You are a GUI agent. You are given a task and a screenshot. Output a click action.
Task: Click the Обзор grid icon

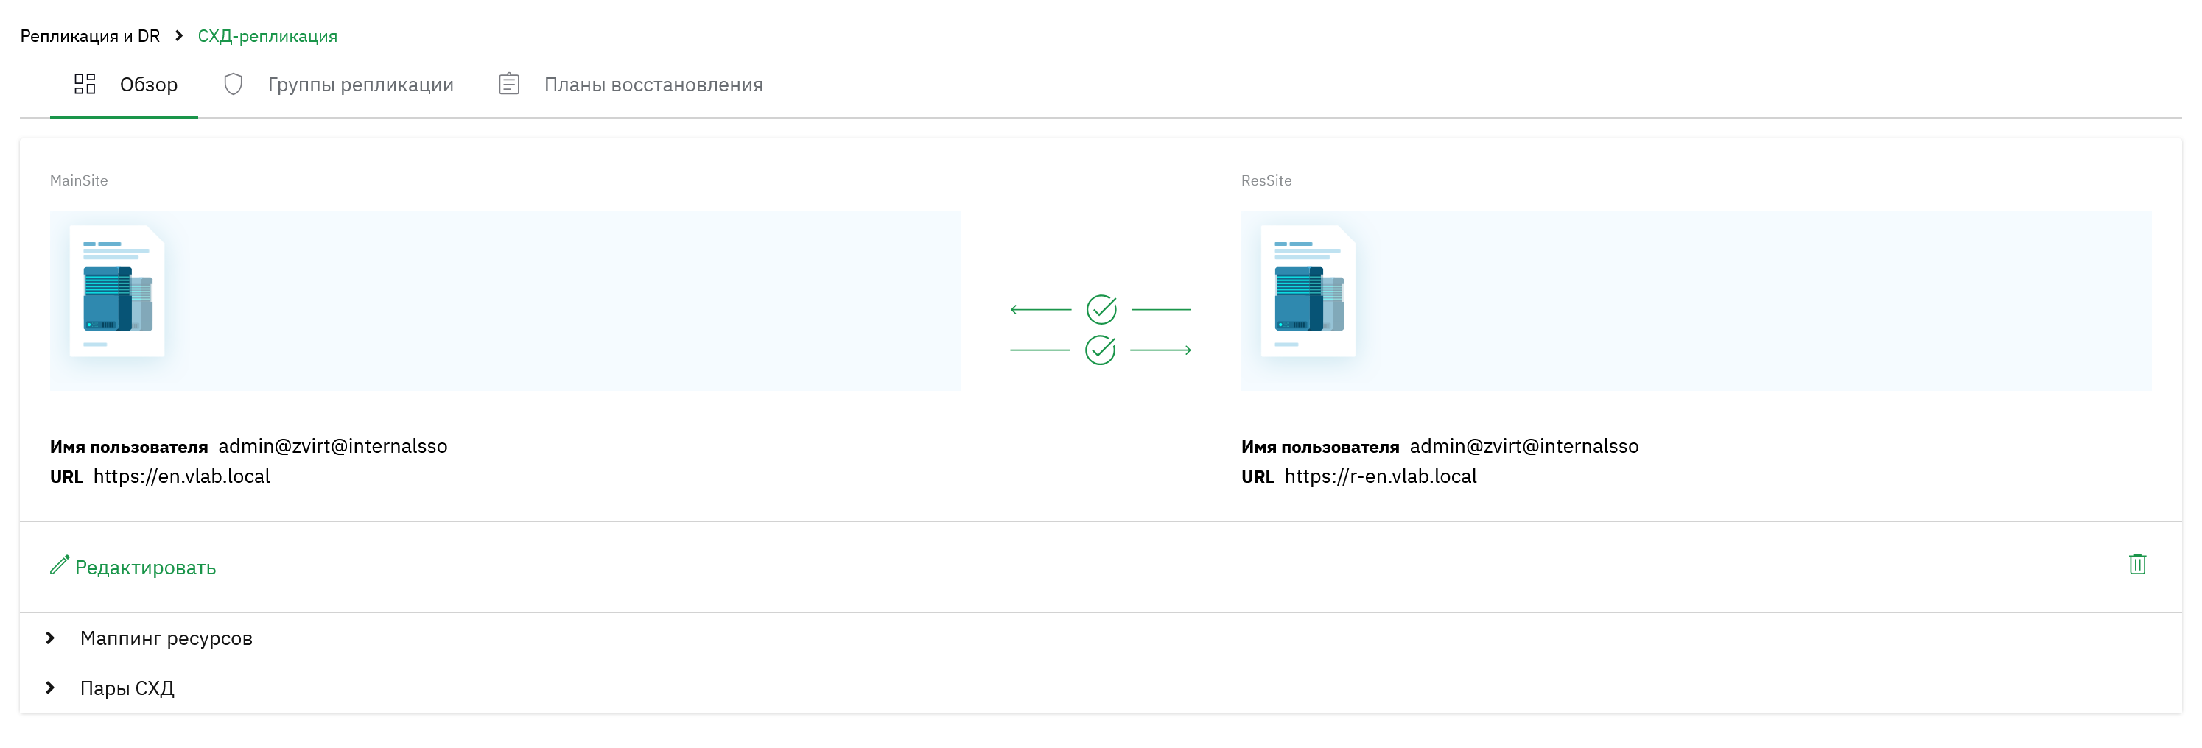85,84
